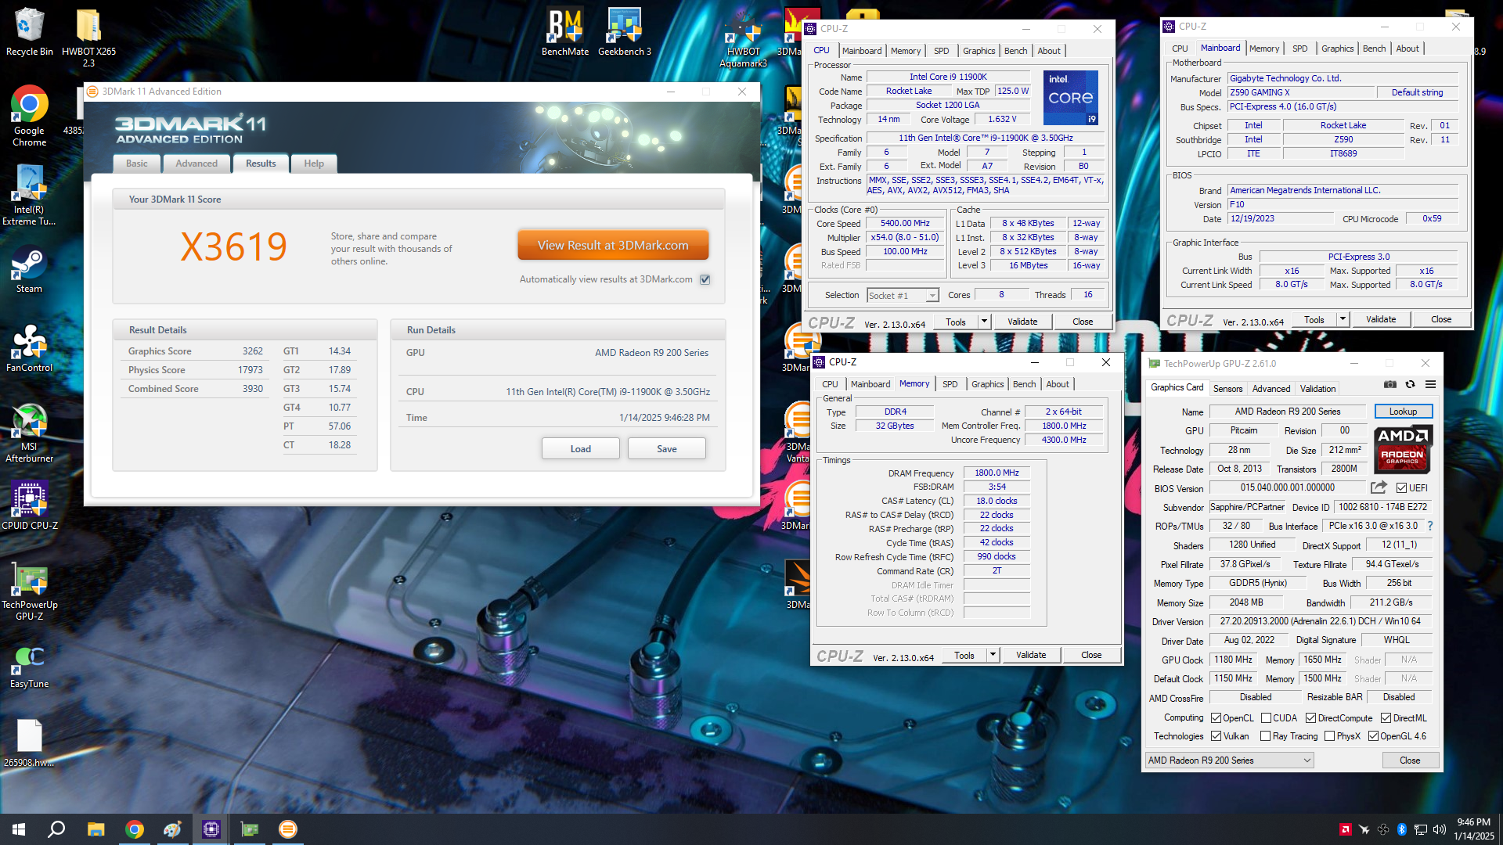Expand Tools dropdown arrow in CPU-Z Memory window
This screenshot has width=1503, height=845.
coord(993,655)
